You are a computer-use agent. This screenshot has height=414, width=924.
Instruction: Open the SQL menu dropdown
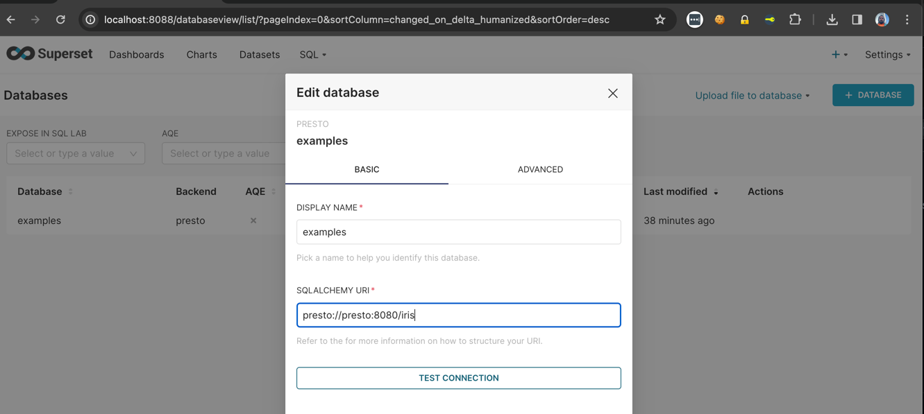click(312, 54)
